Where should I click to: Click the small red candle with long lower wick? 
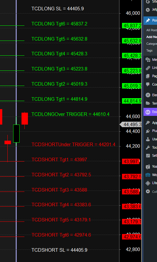coord(8,142)
